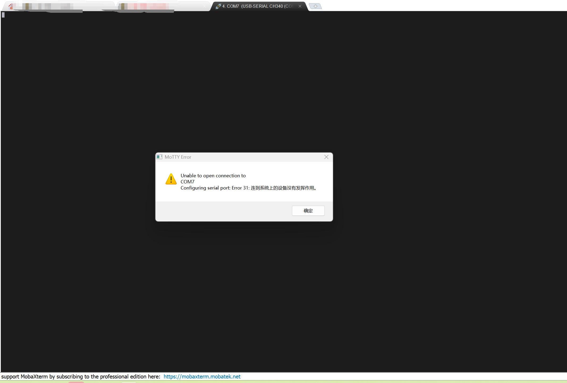Dismiss MoTTY Error with X button
Screen dimensions: 567x383
326,157
